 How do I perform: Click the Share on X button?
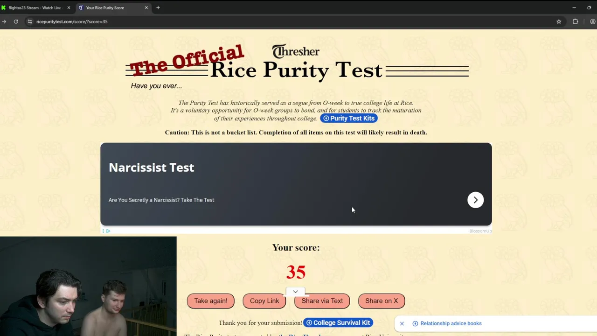(x=382, y=301)
